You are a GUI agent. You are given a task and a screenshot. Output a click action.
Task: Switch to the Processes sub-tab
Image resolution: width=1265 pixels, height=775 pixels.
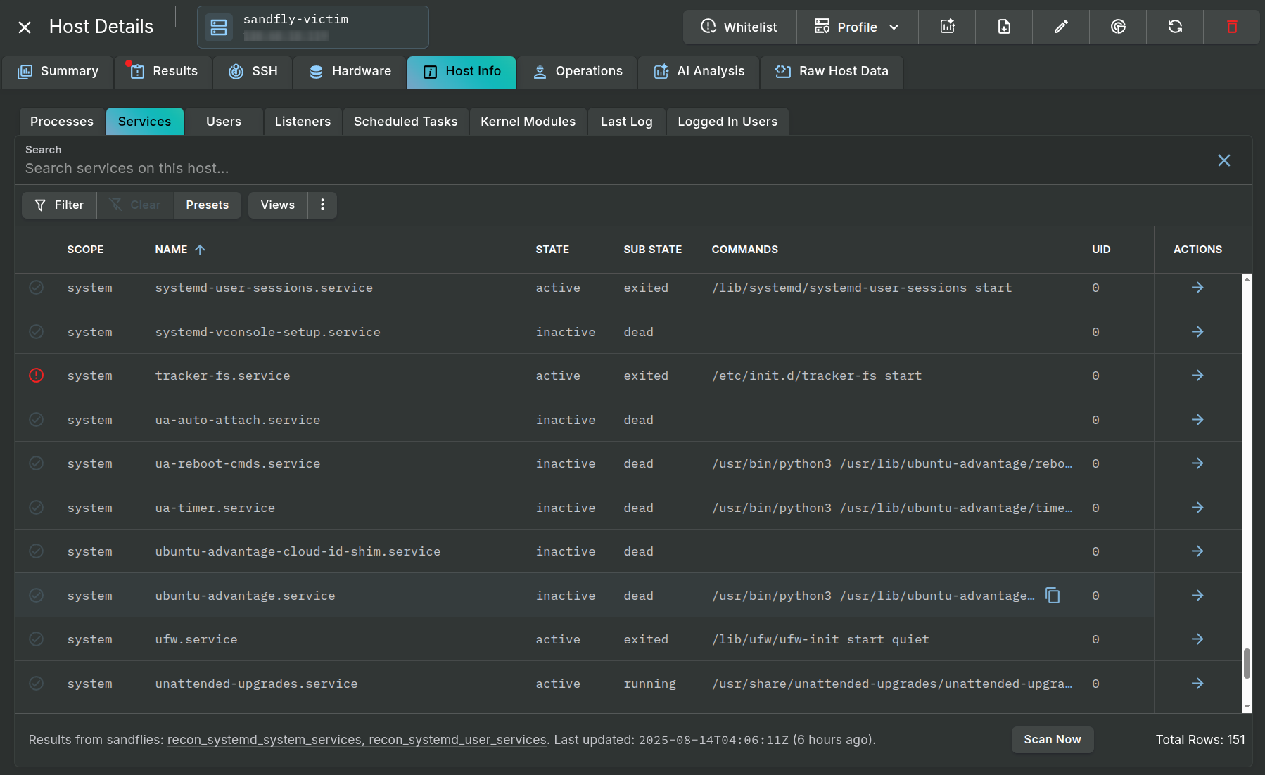[x=62, y=121]
